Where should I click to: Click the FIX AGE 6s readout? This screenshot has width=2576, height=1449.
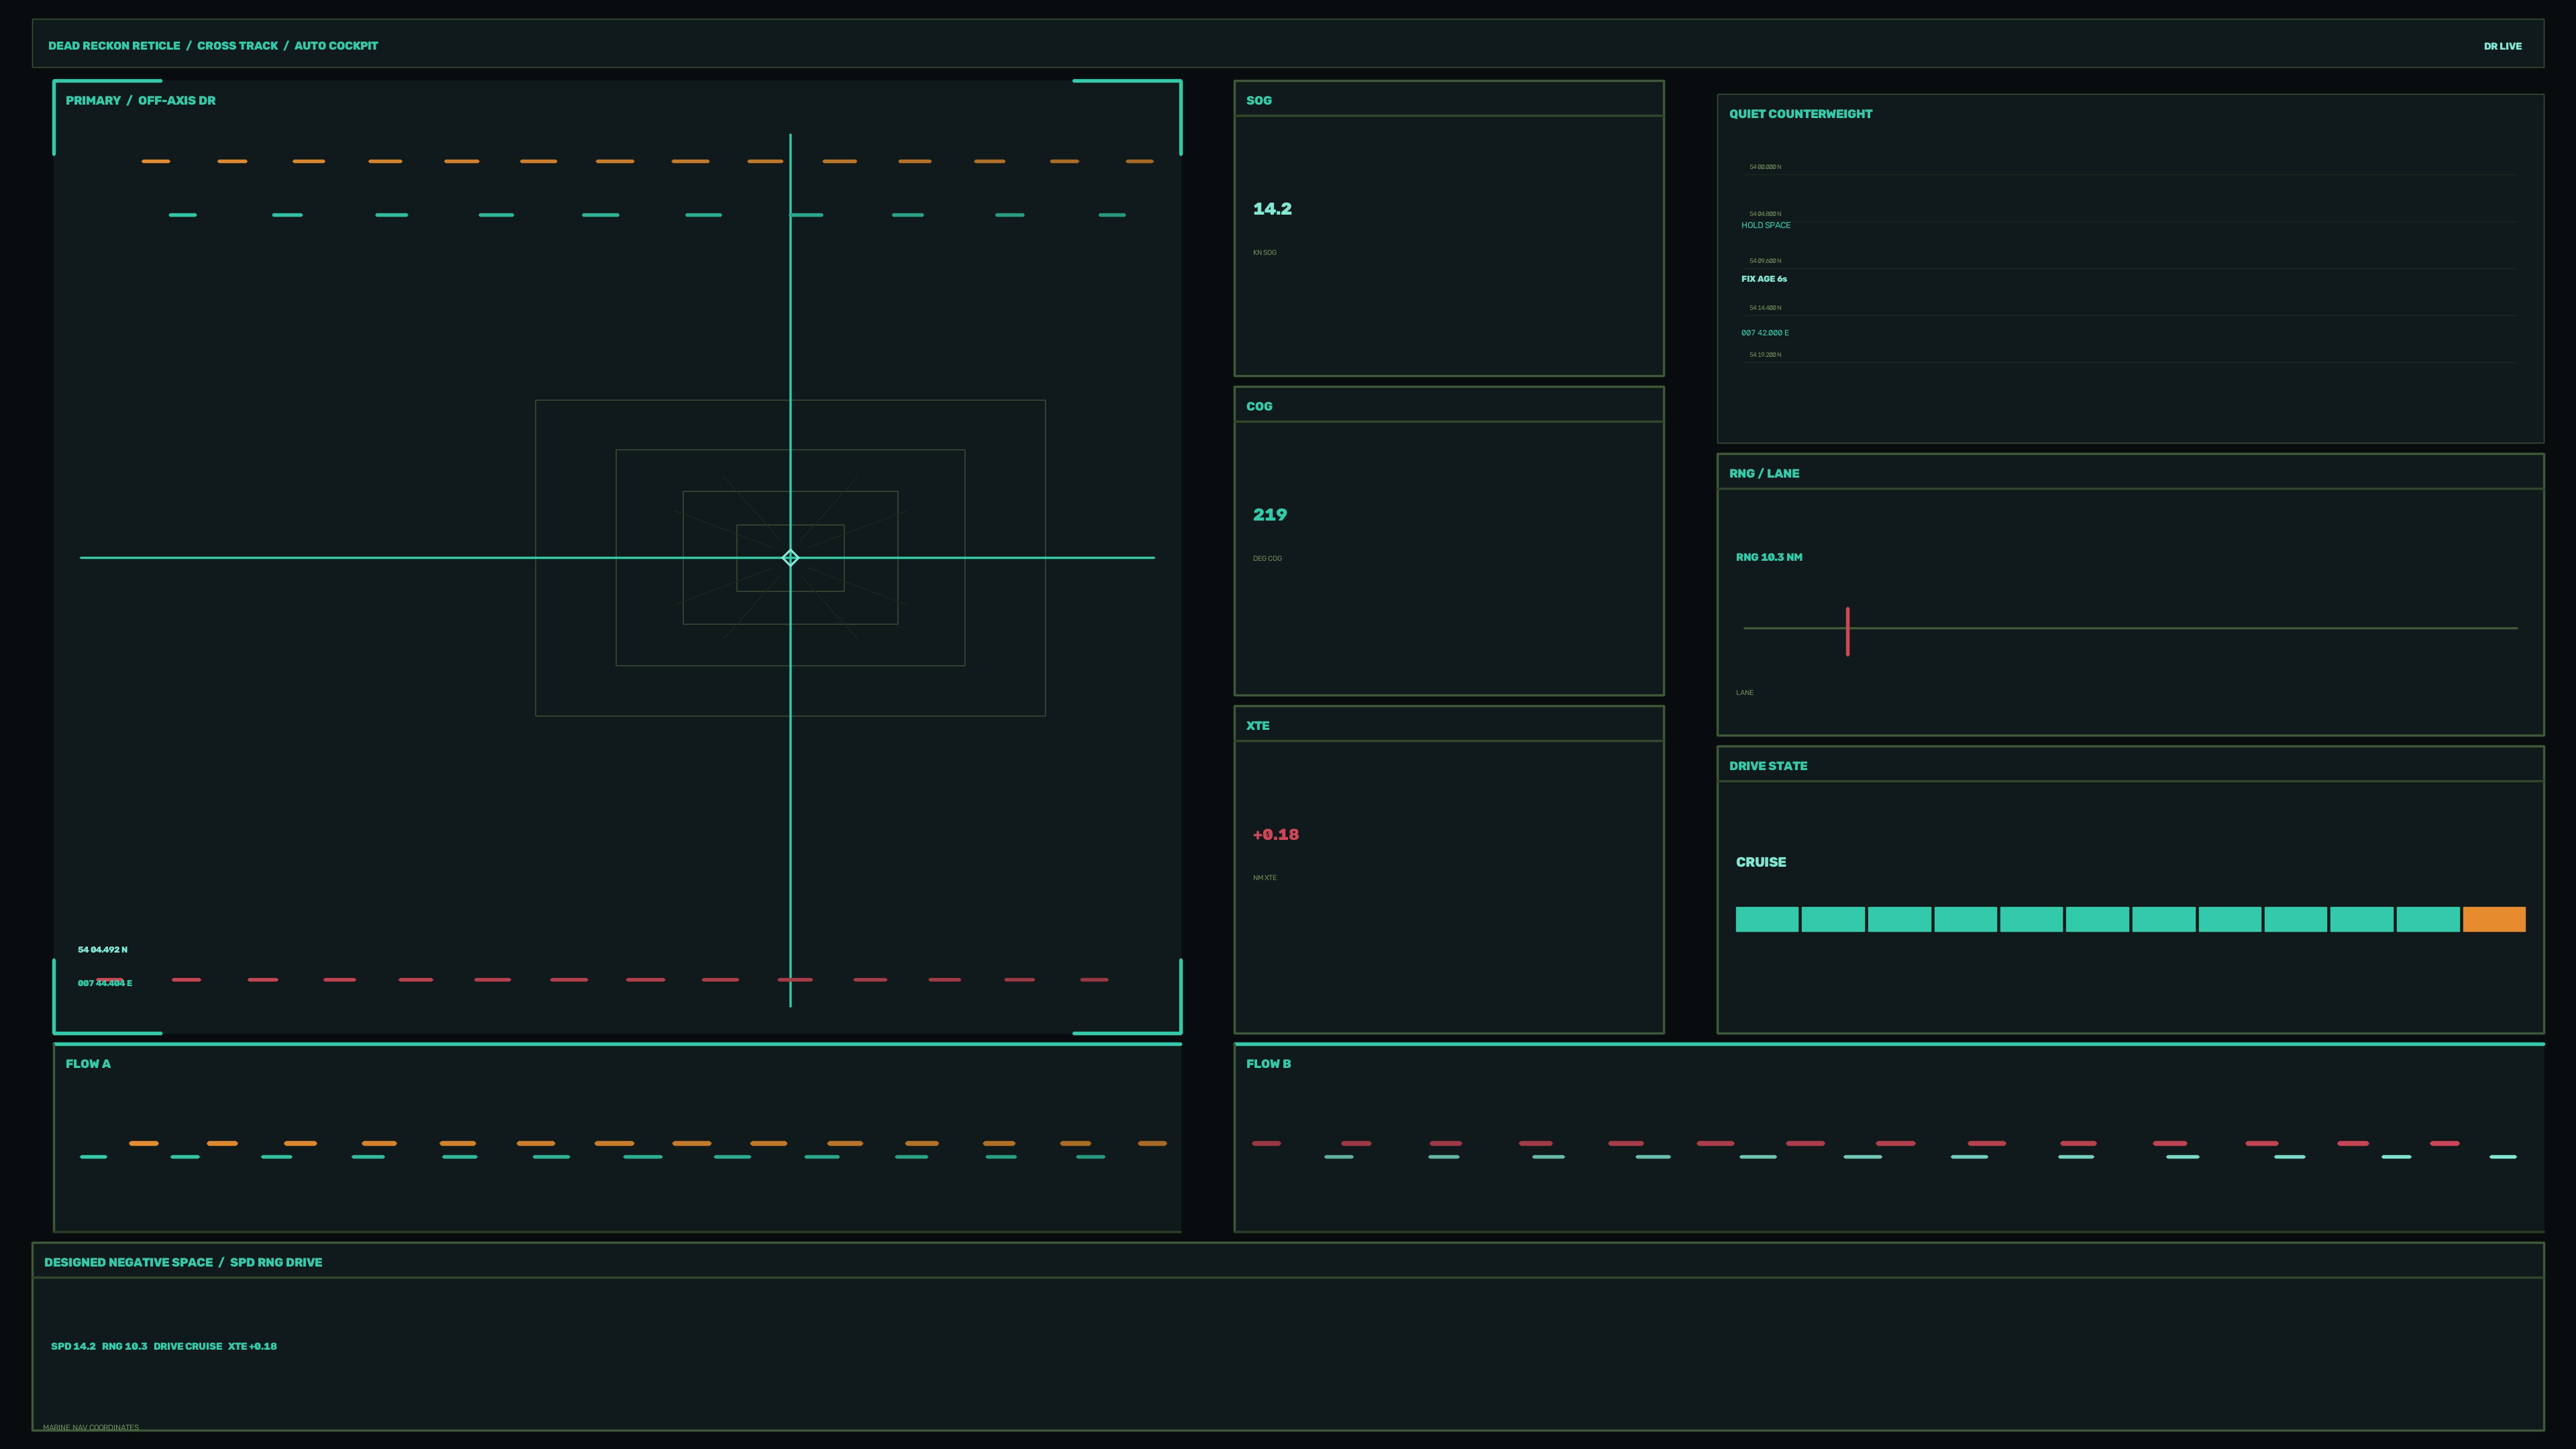point(1764,279)
